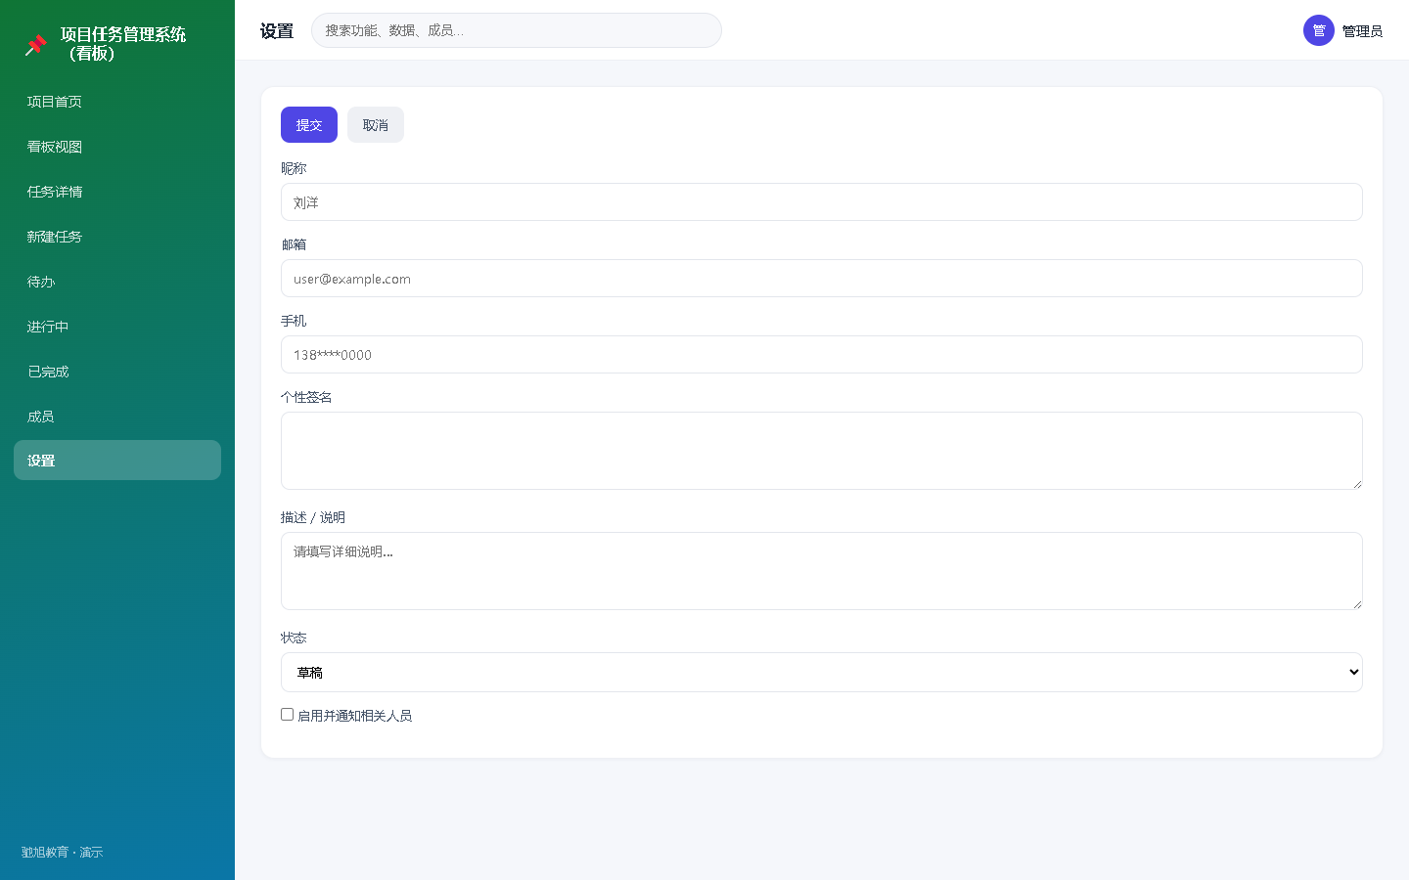This screenshot has height=880, width=1409.
Task: Select 新建任务 in the sidebar
Action: (x=117, y=237)
